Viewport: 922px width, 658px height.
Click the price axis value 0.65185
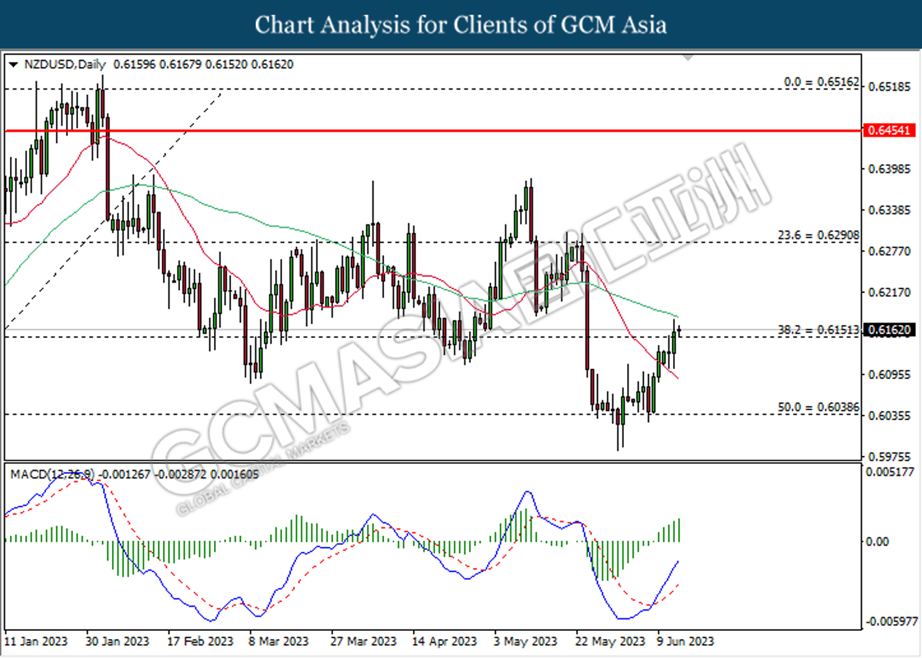point(889,87)
